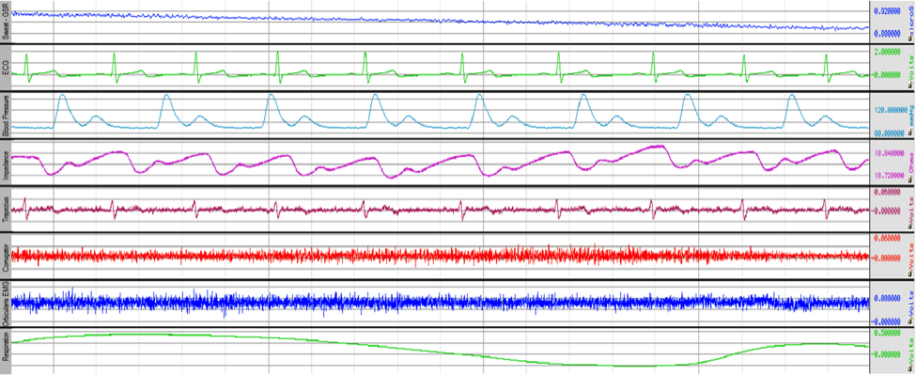This screenshot has width=916, height=376.
Task: Select the Blood Pressure channel label
Action: pos(6,115)
